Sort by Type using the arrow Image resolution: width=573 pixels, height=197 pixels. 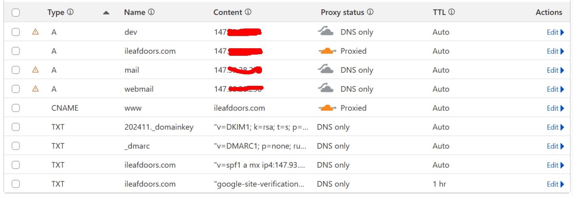tap(106, 13)
